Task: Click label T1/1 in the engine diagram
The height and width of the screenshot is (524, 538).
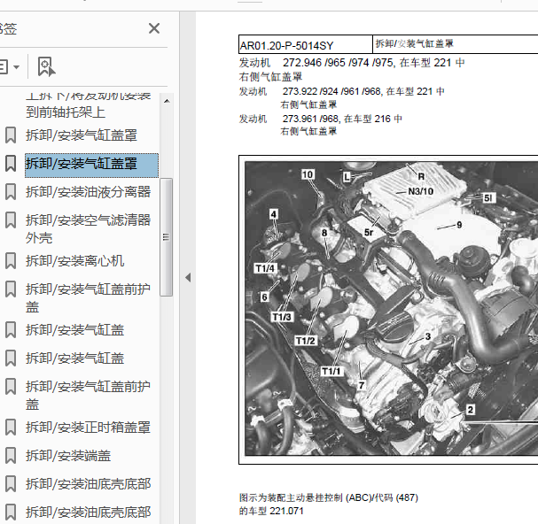Action: [331, 371]
